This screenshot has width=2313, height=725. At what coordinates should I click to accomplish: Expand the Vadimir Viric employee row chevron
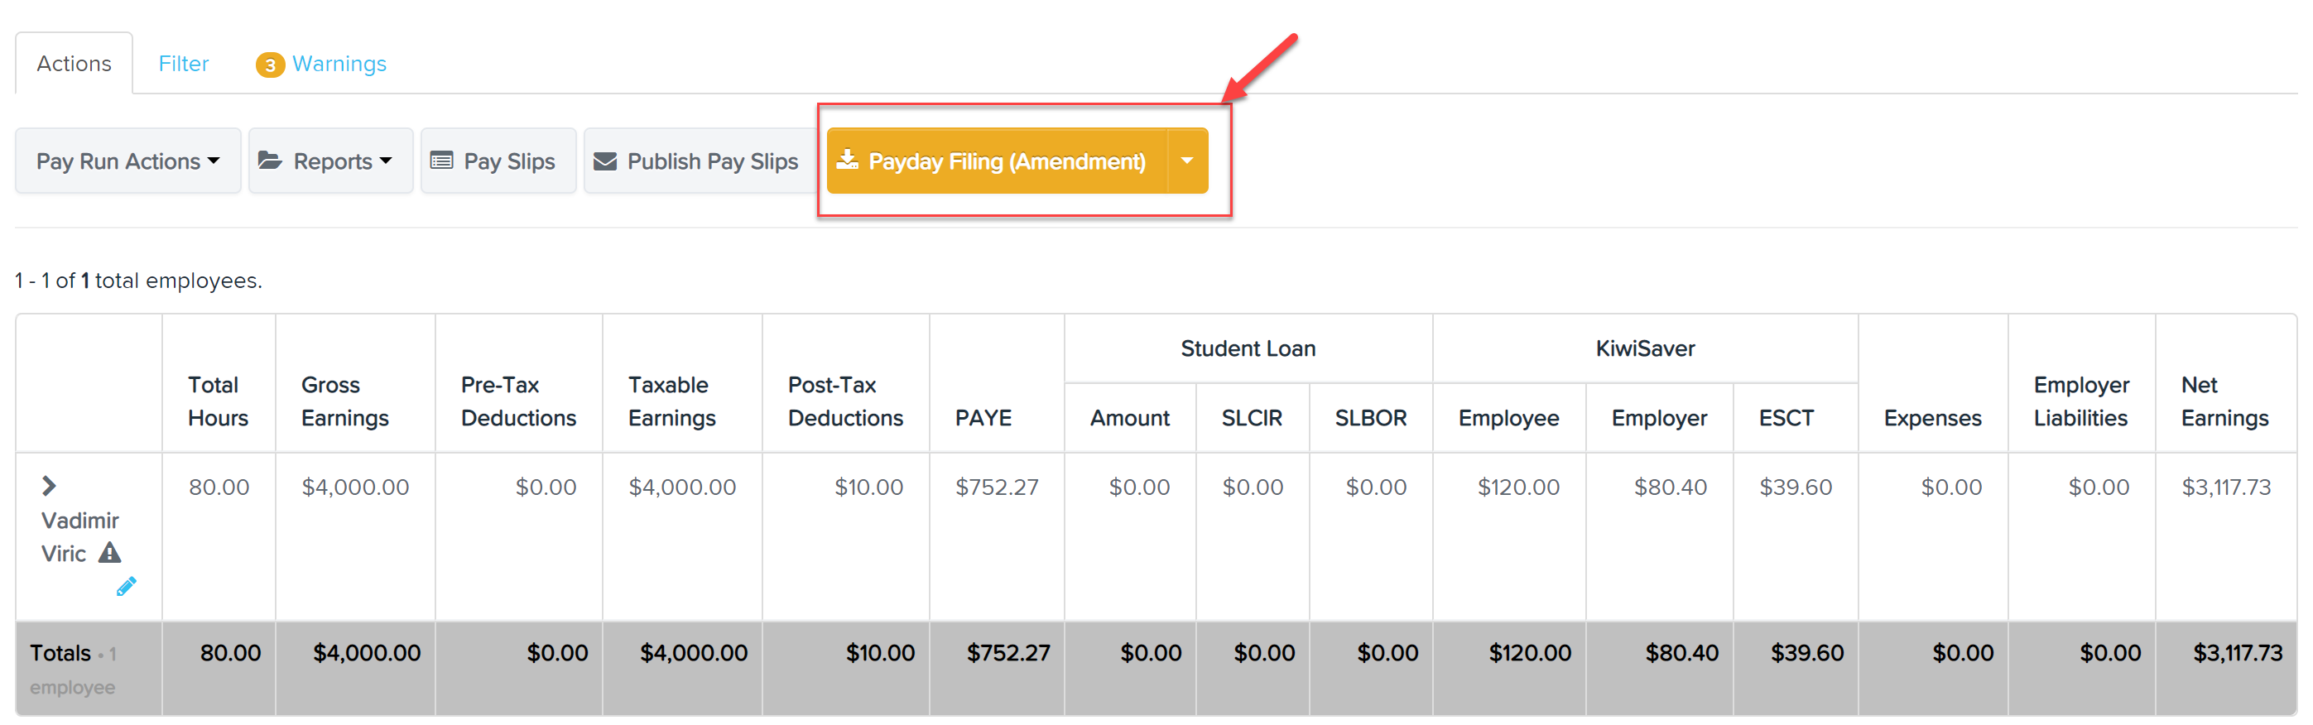click(49, 487)
